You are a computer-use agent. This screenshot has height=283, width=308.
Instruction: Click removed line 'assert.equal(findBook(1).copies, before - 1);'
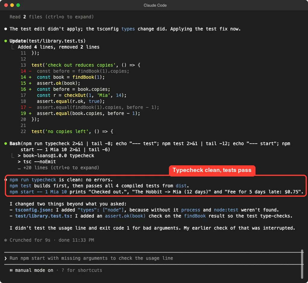[x=98, y=107]
